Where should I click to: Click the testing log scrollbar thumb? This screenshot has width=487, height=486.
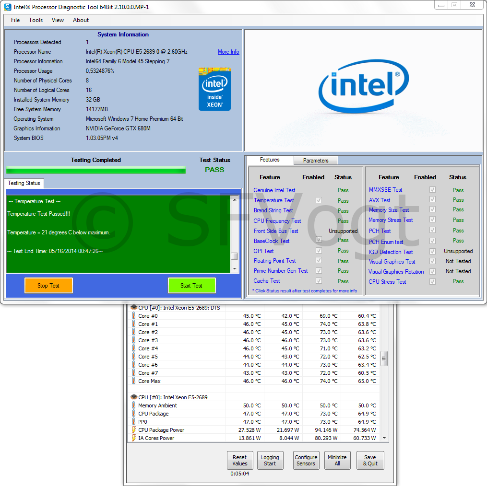click(235, 256)
